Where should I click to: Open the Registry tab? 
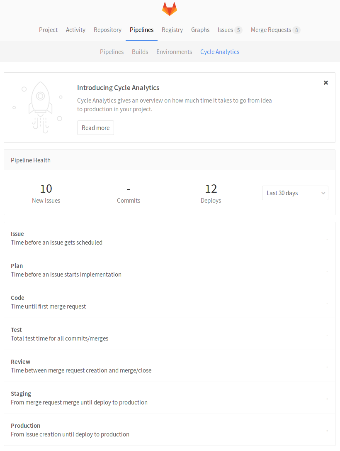pos(172,30)
